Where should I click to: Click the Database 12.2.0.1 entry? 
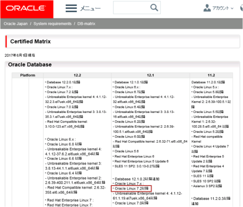(63, 82)
